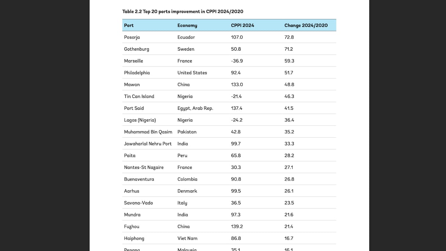Click the 'Lagos (Nigeria)' port name
Screen dimensions: 446x251
[x=140, y=120]
